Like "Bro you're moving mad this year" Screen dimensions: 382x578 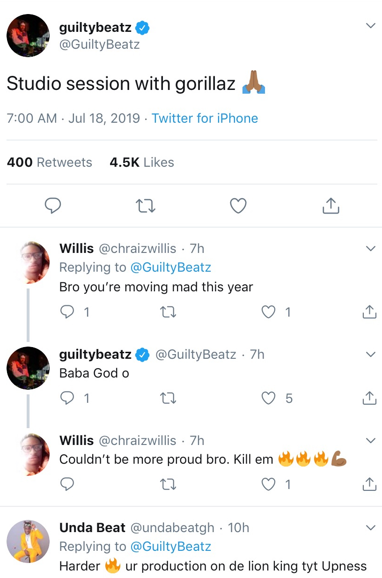268,312
